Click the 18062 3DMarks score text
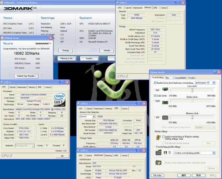Screen dimensions: 222x179 (x=26, y=54)
